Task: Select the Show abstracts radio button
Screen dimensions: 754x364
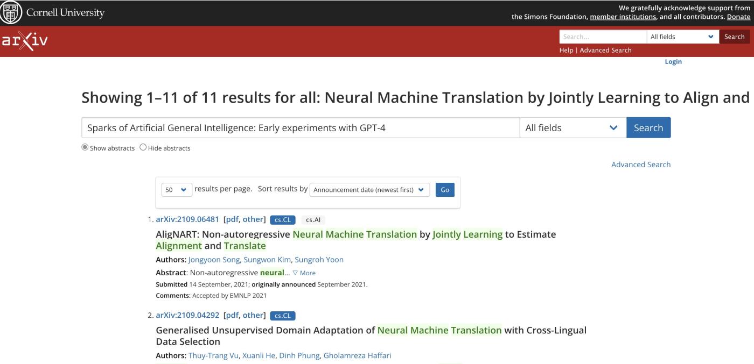Action: coord(85,148)
